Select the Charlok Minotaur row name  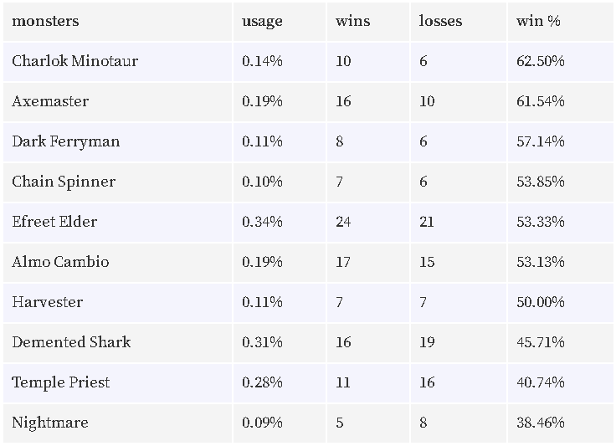pos(74,61)
